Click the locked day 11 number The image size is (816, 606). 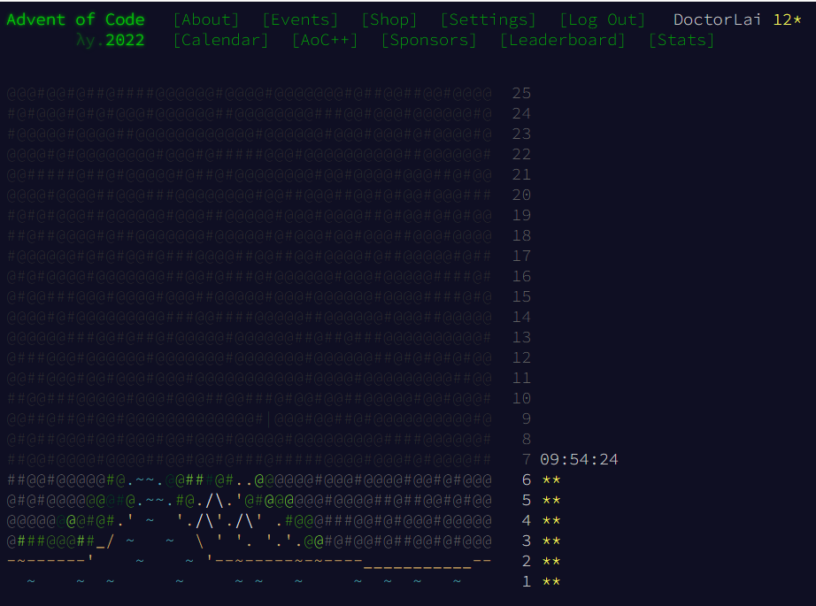pos(521,378)
